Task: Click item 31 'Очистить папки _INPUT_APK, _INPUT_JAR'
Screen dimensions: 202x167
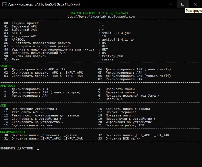Action: [x=43, y=139]
